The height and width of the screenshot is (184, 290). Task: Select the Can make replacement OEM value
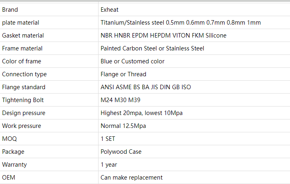(x=131, y=178)
